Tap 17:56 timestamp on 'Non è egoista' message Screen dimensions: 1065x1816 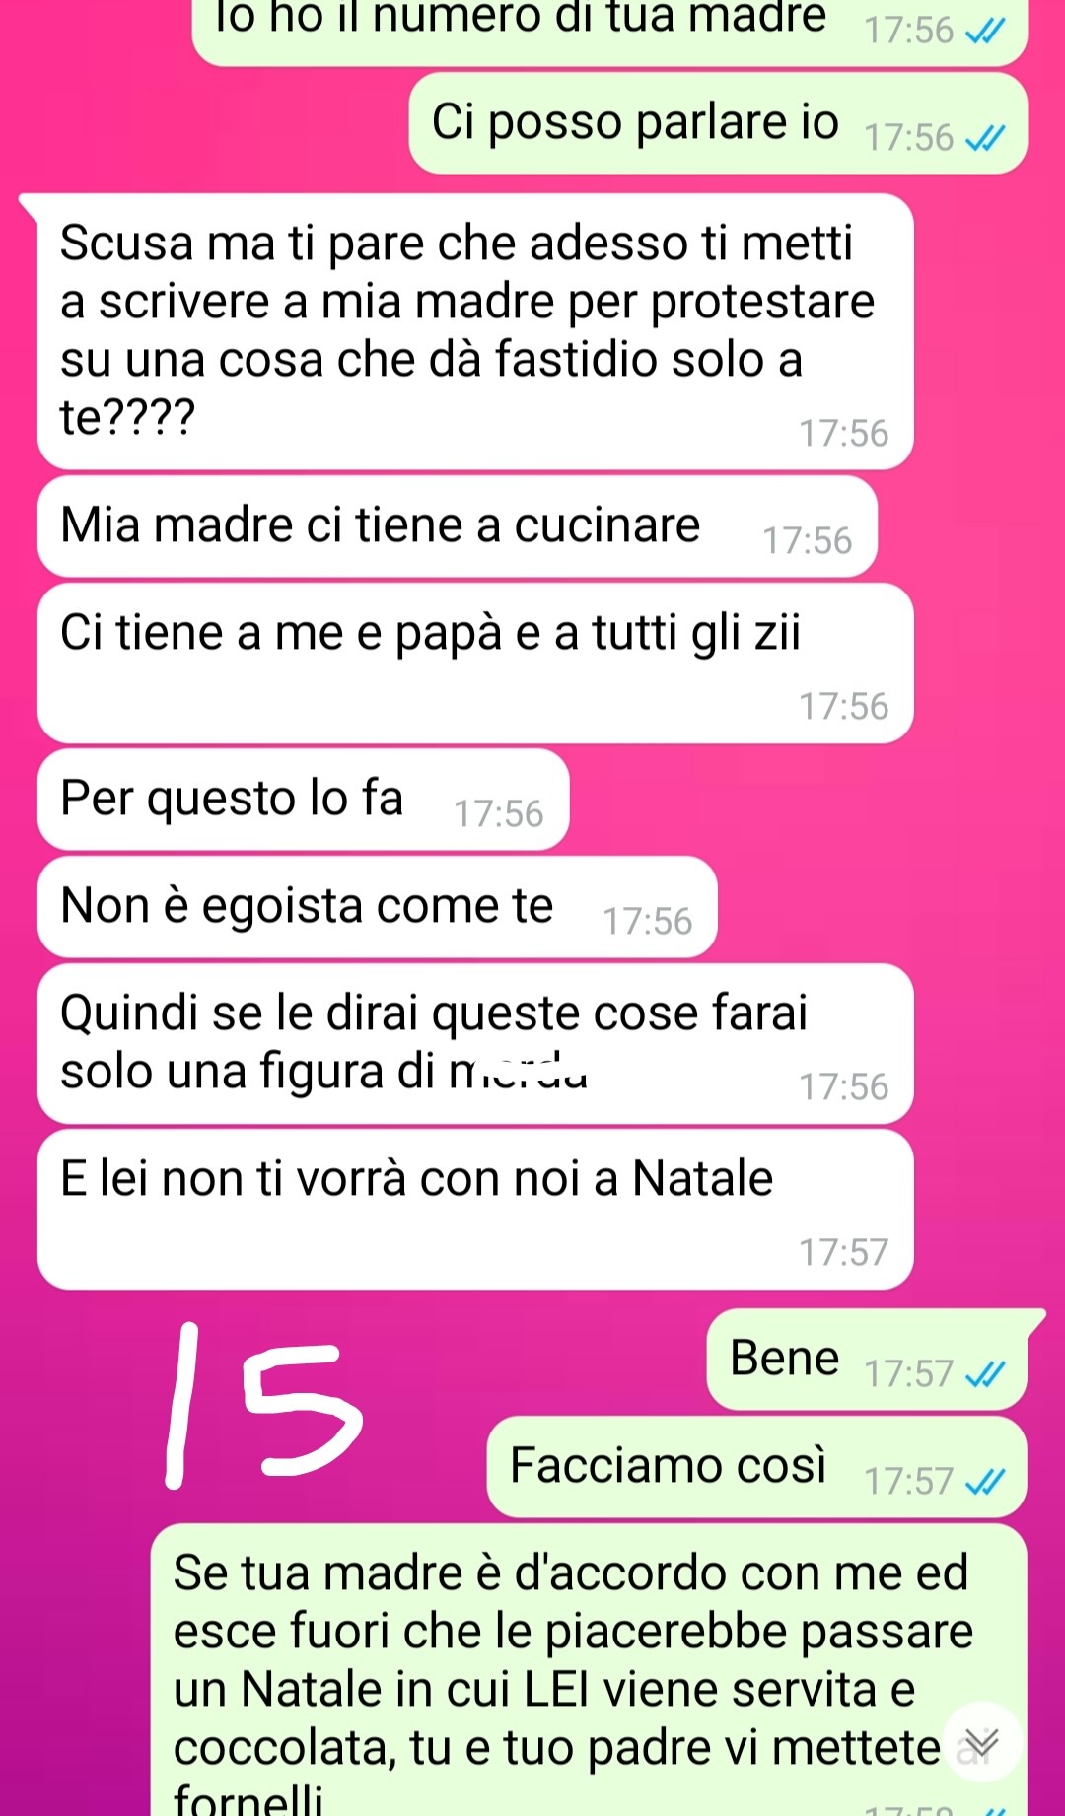647,921
